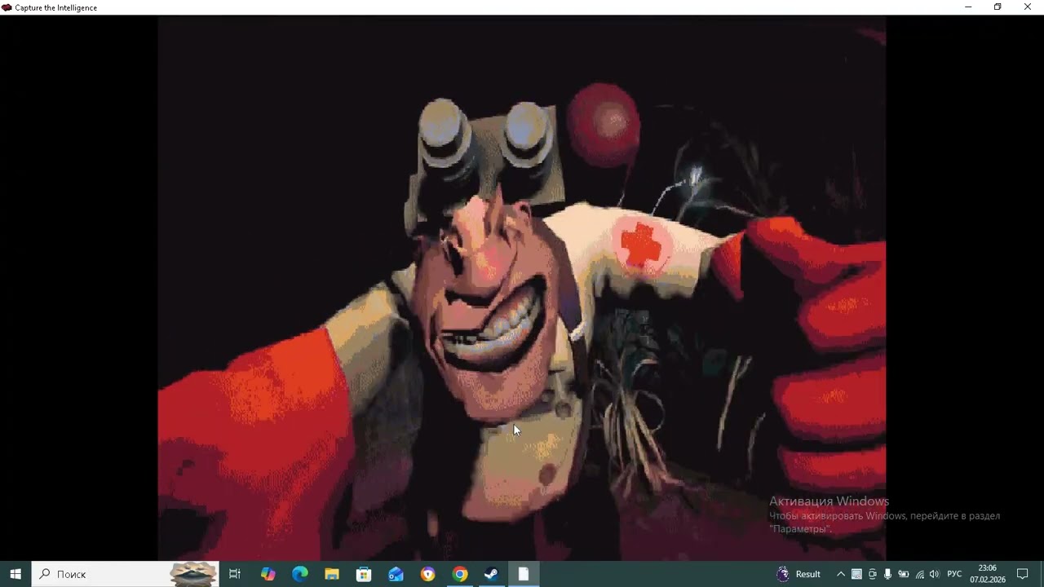The image size is (1044, 587).
Task: Click the Capture the Intelligence window icon
Action: 7,7
